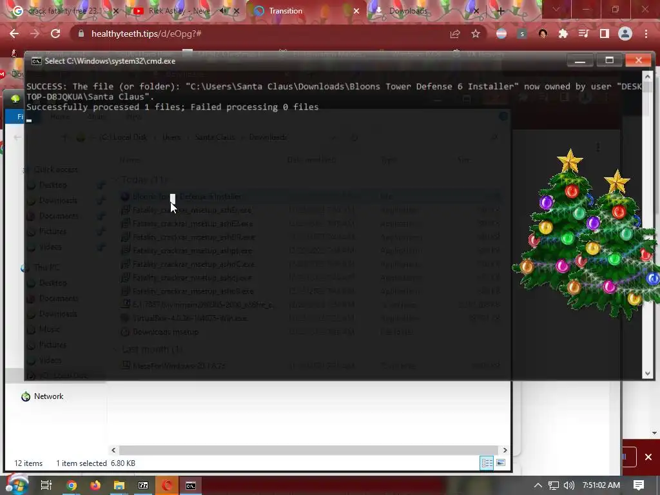Open 7-Zip from the taskbar

[x=143, y=485]
